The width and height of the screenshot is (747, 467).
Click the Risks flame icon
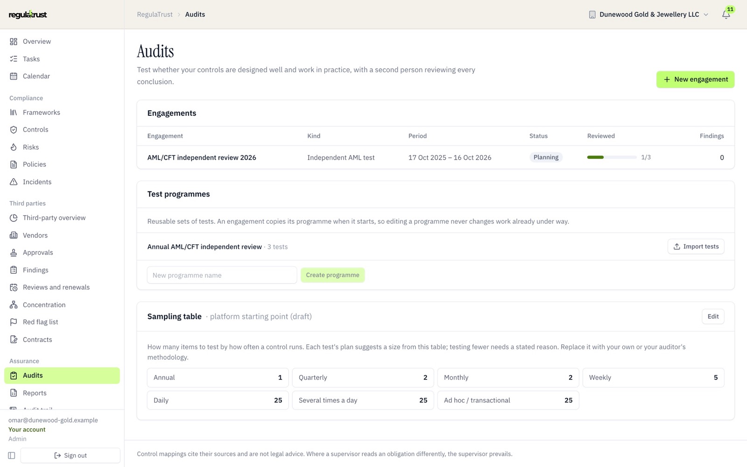(x=14, y=147)
